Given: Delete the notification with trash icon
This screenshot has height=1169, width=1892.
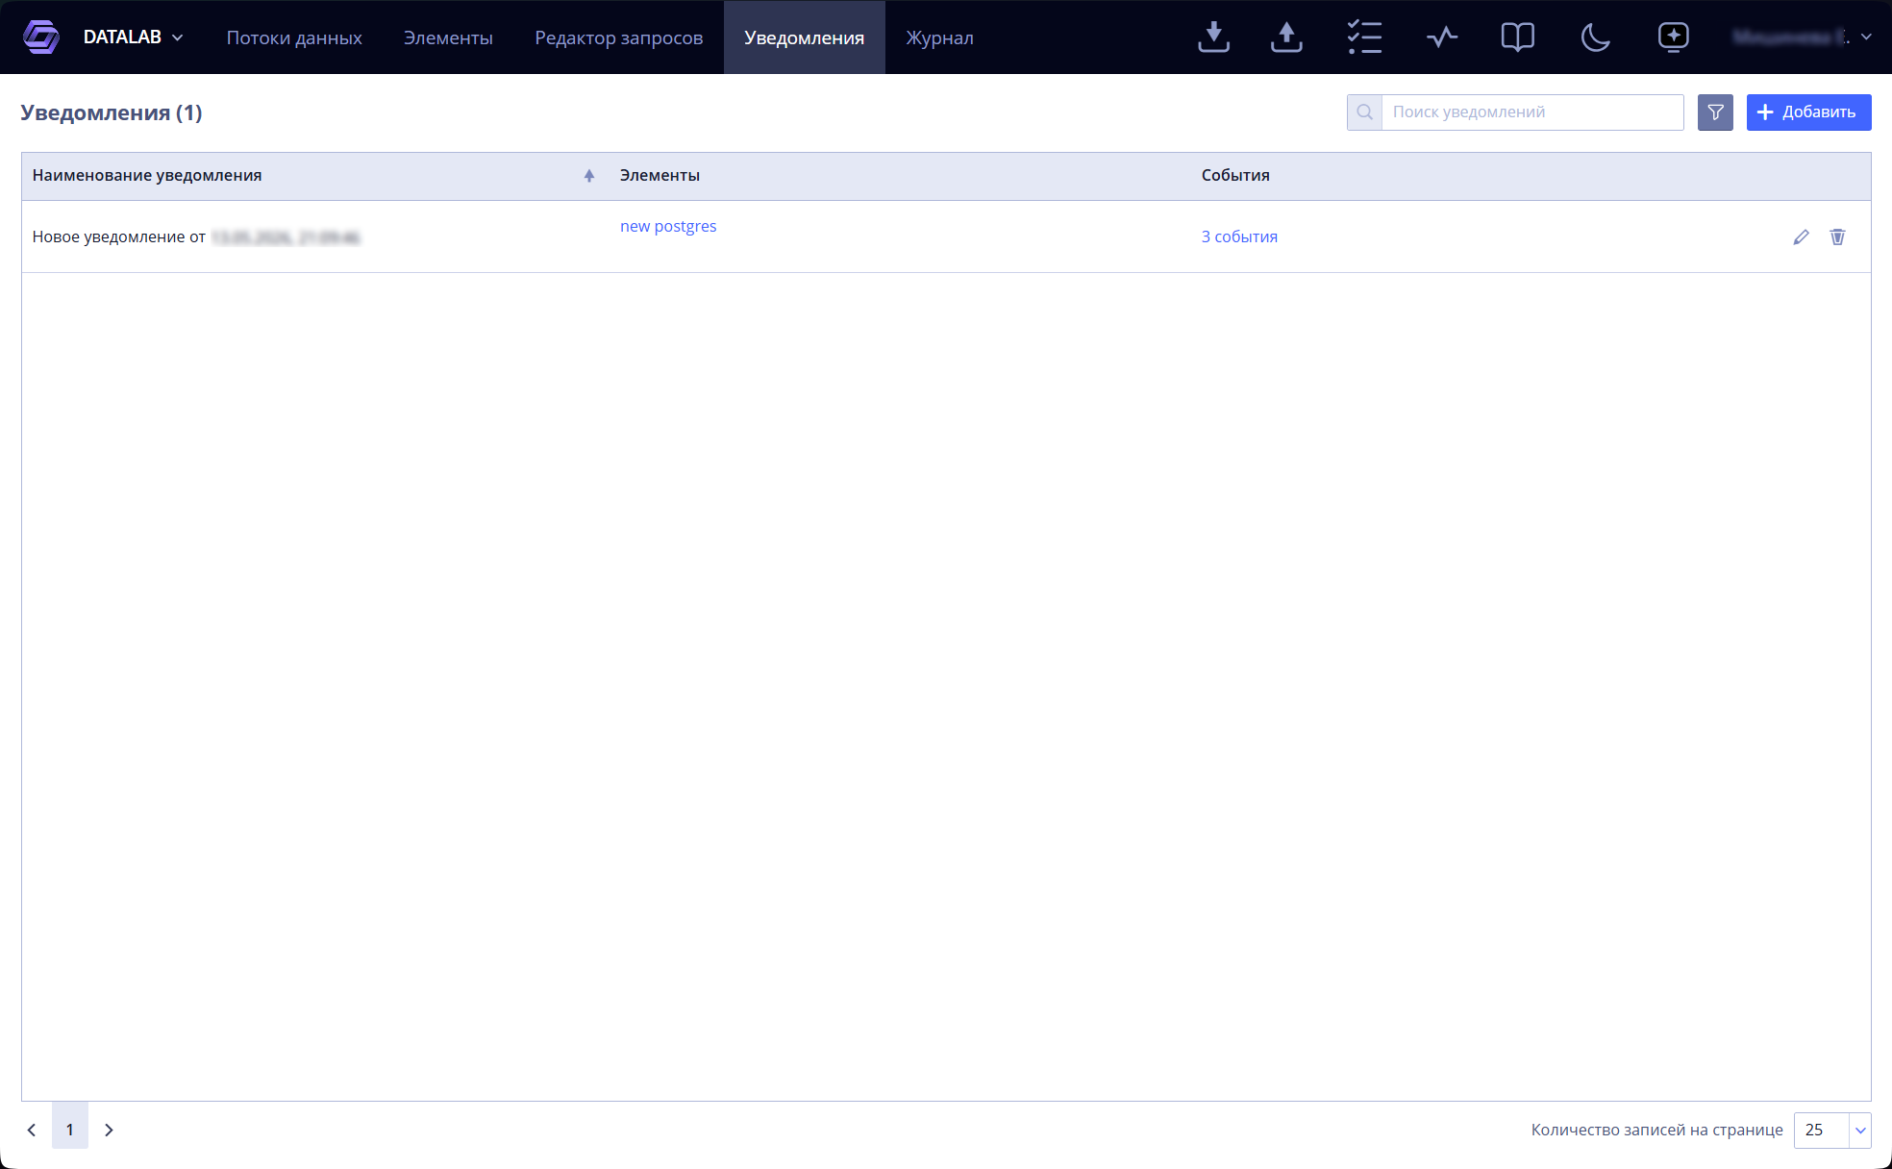Looking at the screenshot, I should (x=1837, y=236).
